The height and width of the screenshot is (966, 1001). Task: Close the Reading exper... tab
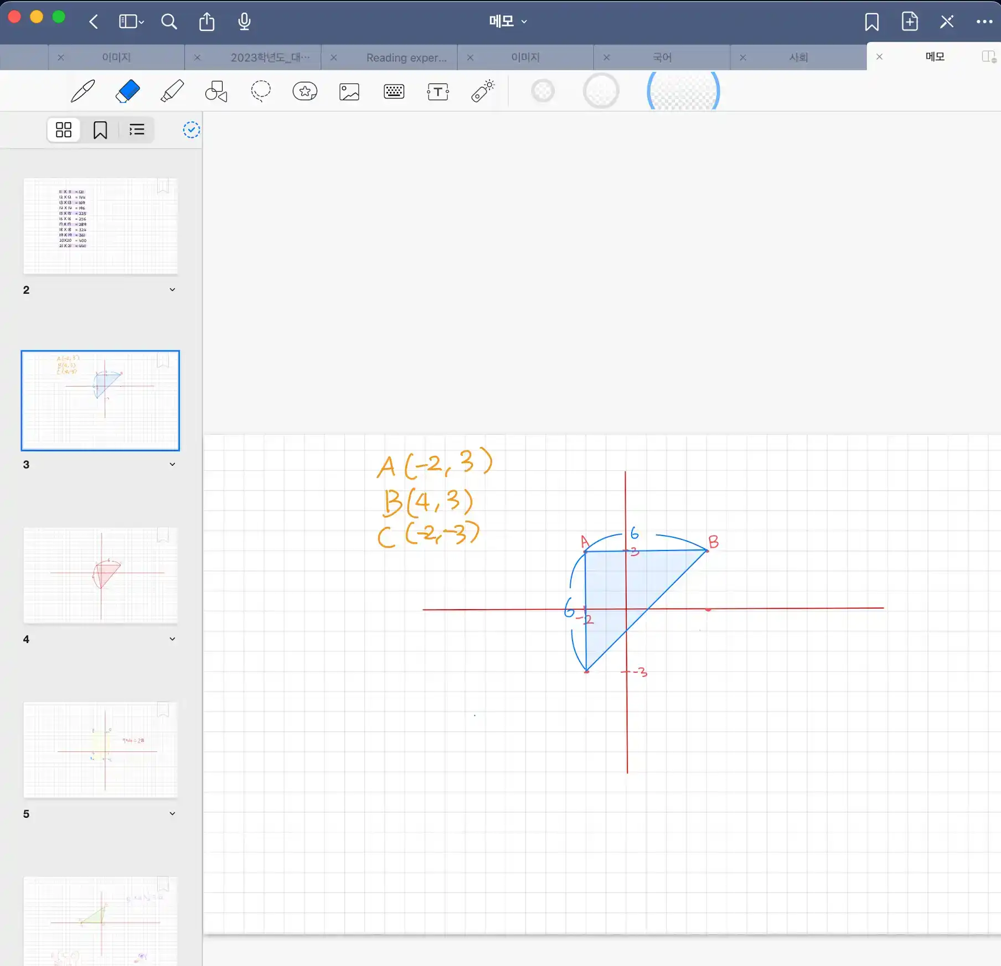pos(334,57)
